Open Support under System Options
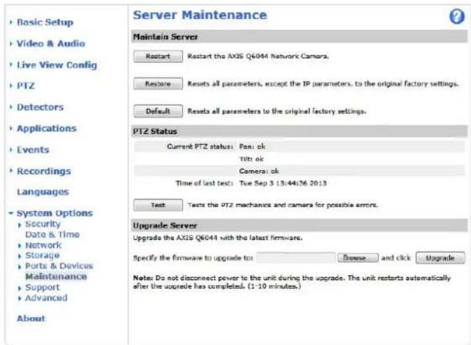The height and width of the screenshot is (345, 471). (43, 287)
